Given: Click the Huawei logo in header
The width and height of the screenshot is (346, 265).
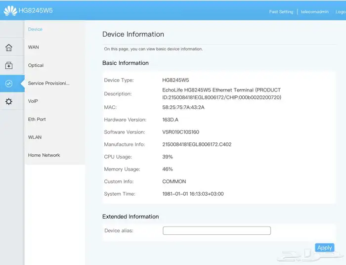Looking at the screenshot, I should click(10, 10).
